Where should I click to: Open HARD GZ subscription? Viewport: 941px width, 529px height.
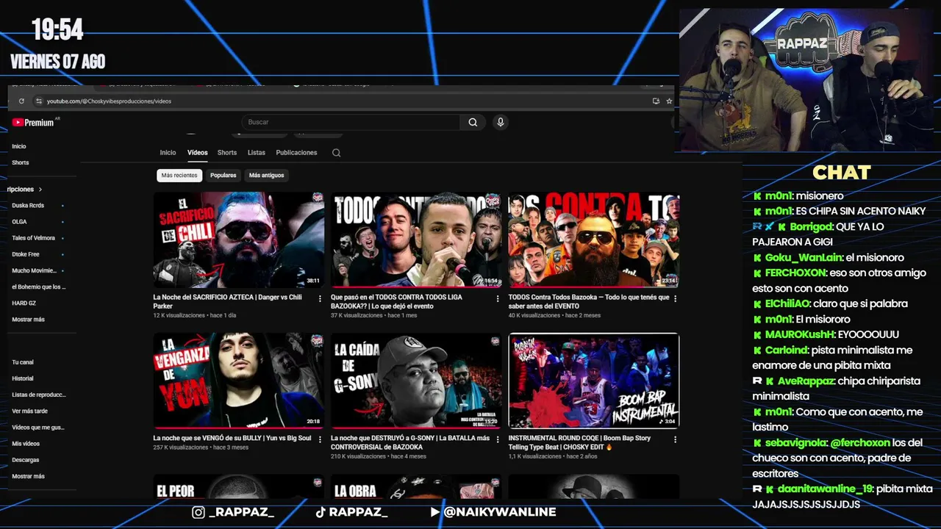click(24, 303)
